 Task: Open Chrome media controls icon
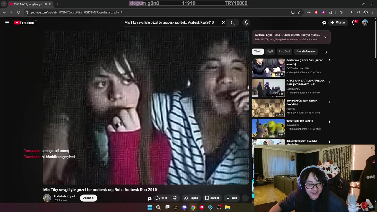358,12
